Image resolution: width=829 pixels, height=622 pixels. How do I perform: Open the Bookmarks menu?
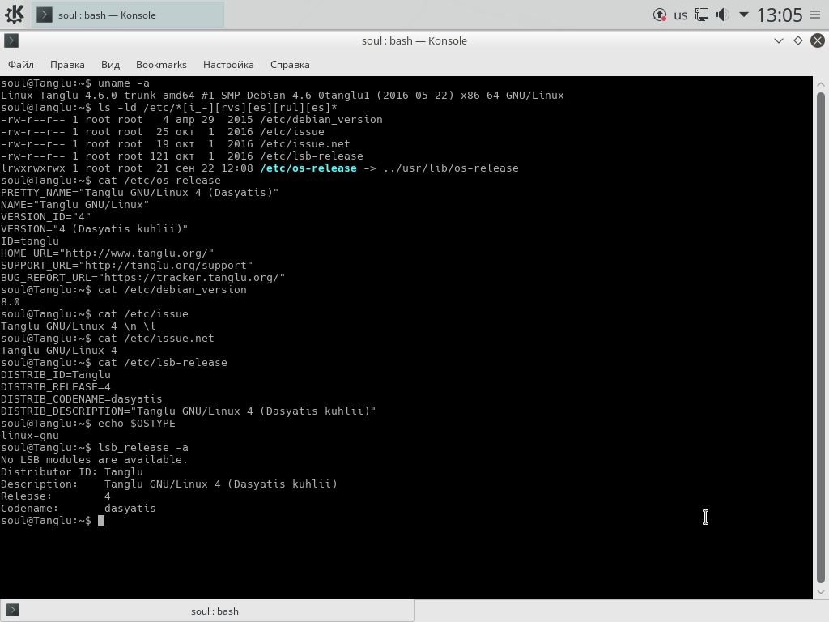161,65
